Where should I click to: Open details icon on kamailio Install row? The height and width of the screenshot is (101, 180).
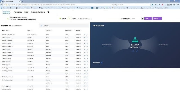(85, 43)
